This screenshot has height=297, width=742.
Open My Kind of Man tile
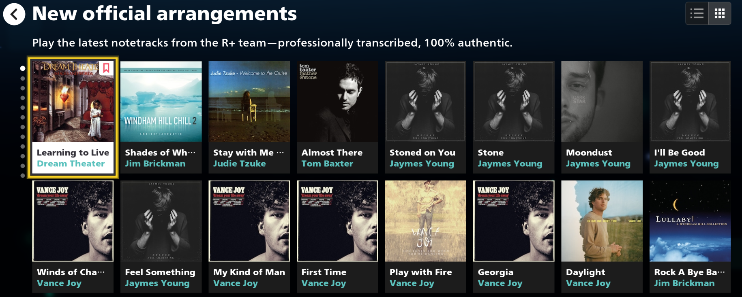[249, 237]
